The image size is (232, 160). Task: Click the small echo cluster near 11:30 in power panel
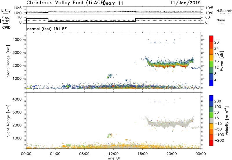pyautogui.click(x=110, y=76)
